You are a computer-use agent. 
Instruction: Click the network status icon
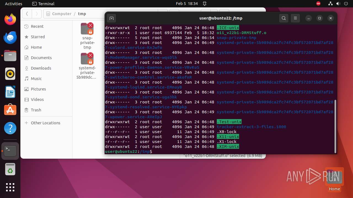click(x=331, y=4)
